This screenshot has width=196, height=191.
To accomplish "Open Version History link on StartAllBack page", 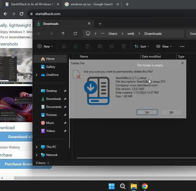I will click(10, 147).
